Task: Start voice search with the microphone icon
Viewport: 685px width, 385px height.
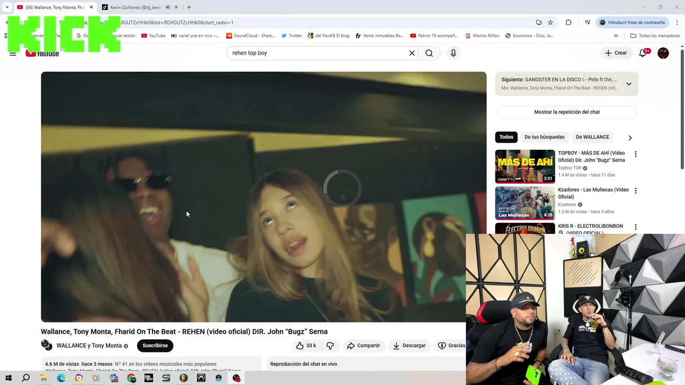Action: (453, 53)
